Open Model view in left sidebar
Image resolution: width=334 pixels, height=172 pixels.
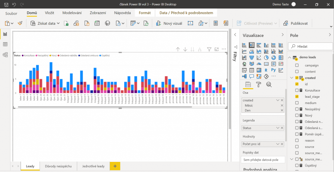coord(5,55)
